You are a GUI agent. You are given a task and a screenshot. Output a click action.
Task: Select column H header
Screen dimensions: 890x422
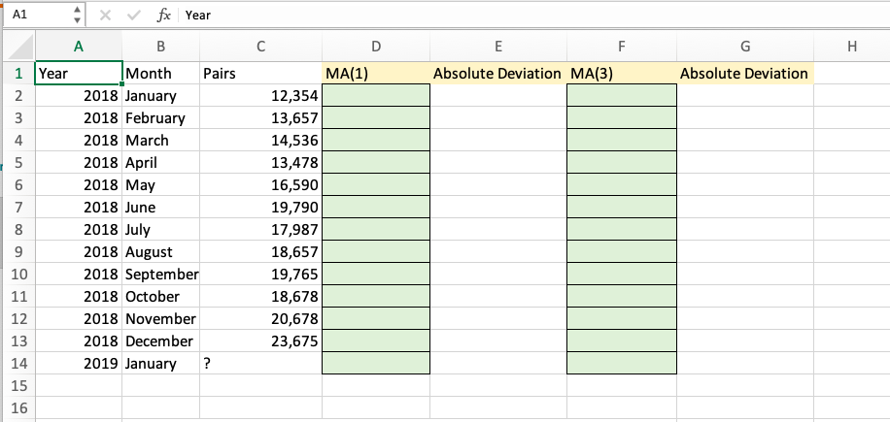(851, 47)
